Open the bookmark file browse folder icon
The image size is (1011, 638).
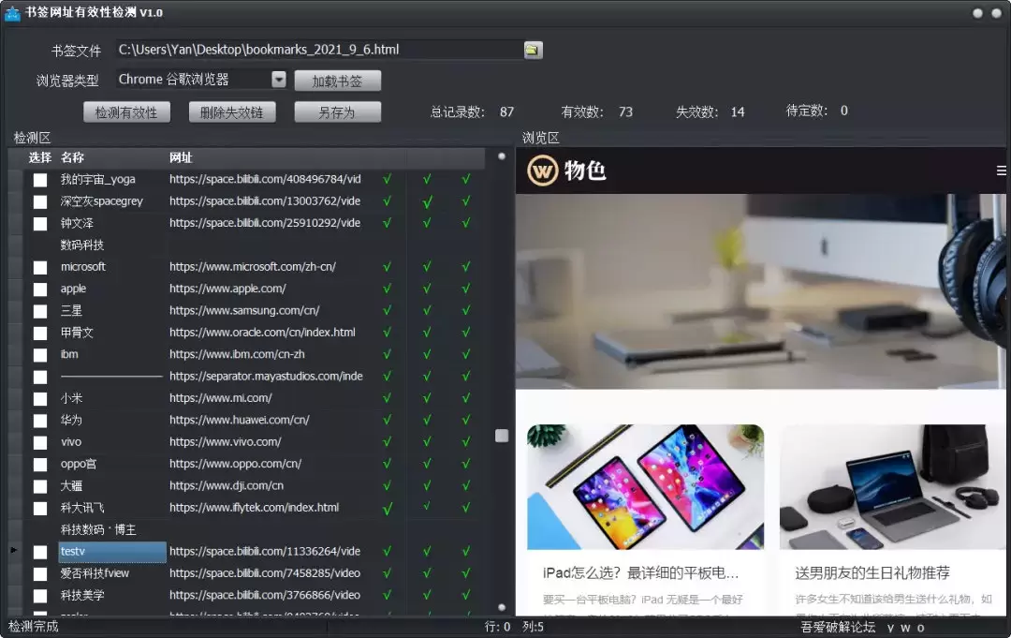pos(534,50)
